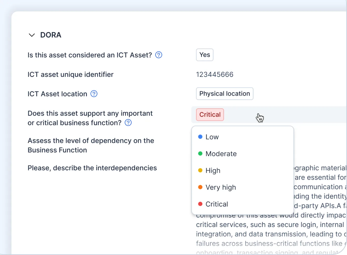This screenshot has height=255, width=347.
Task: Click the 'ICT Asset location' label
Action: (57, 94)
